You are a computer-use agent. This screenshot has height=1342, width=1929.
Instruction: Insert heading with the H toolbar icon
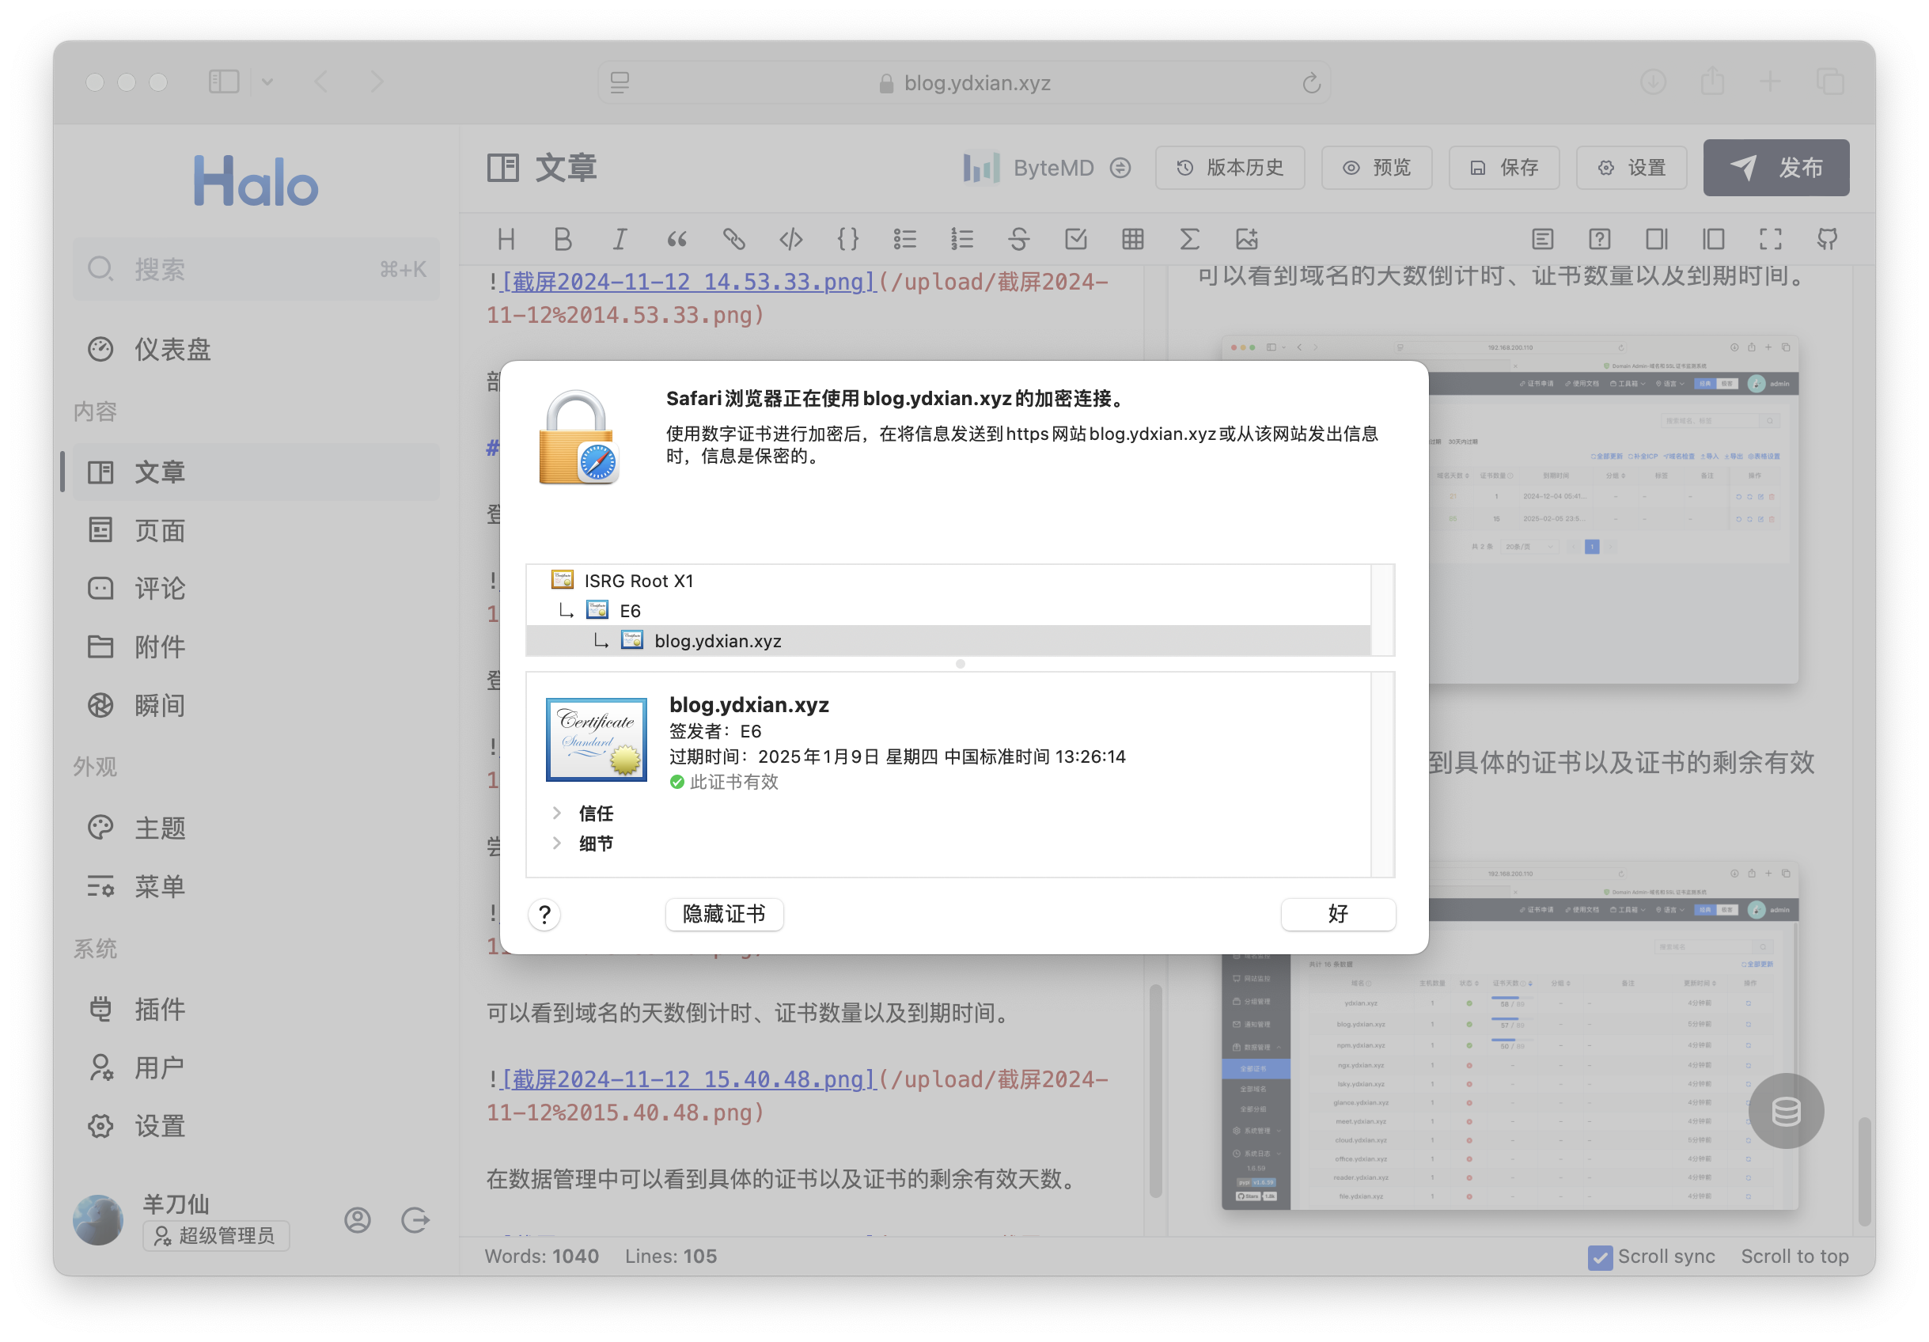pos(506,240)
